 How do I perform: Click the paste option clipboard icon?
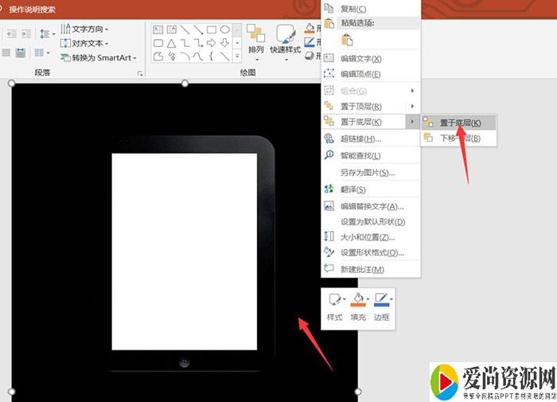[x=346, y=40]
